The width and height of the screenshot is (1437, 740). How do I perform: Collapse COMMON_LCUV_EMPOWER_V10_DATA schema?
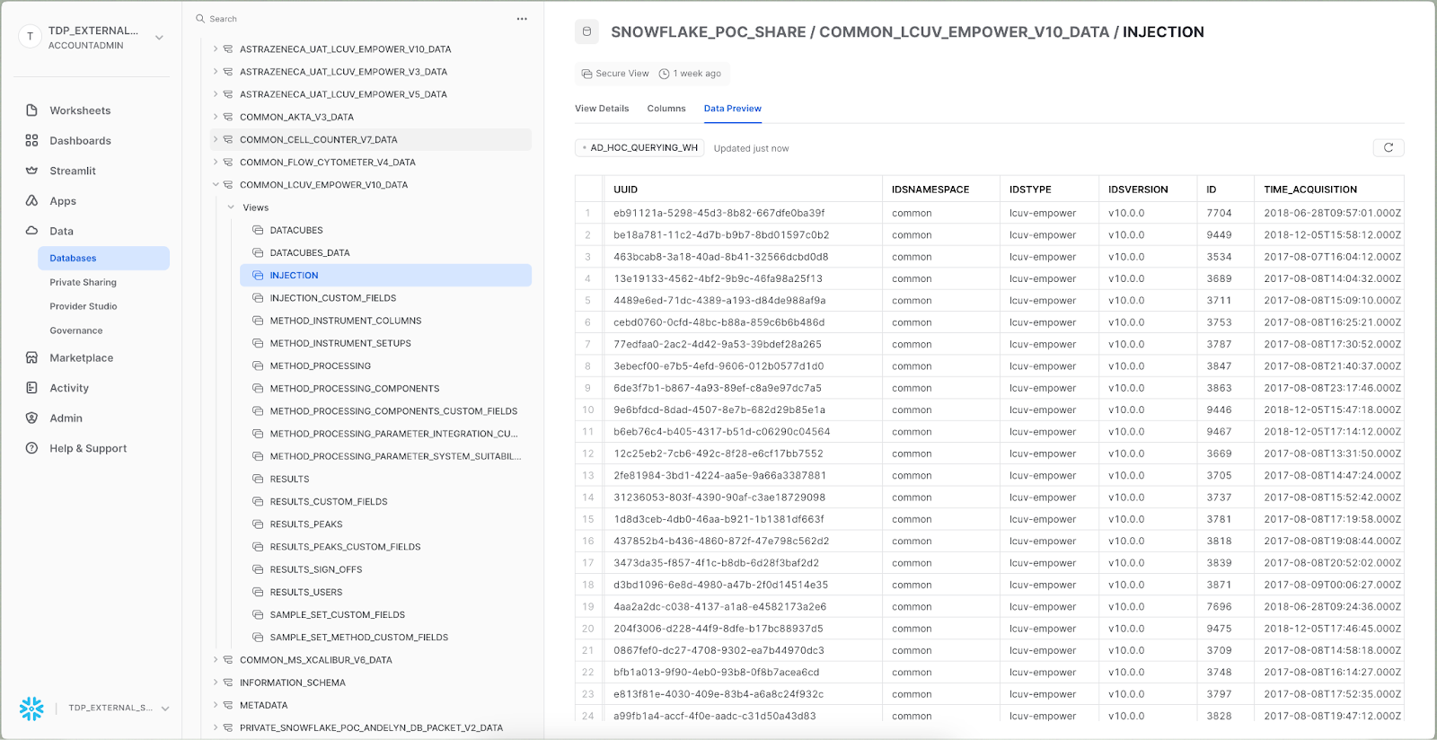pos(216,185)
